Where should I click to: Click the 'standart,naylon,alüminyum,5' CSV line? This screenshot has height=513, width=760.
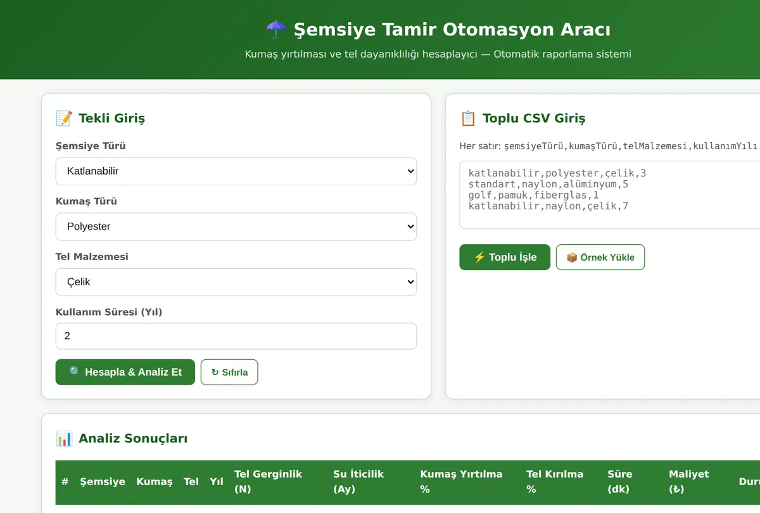(548, 184)
